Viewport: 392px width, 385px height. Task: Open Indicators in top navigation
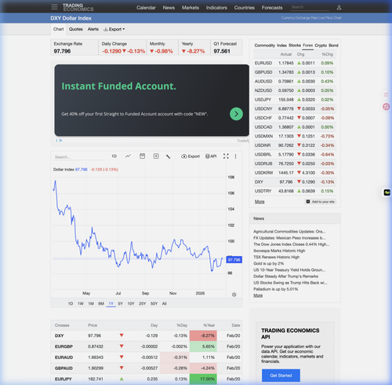(x=216, y=8)
